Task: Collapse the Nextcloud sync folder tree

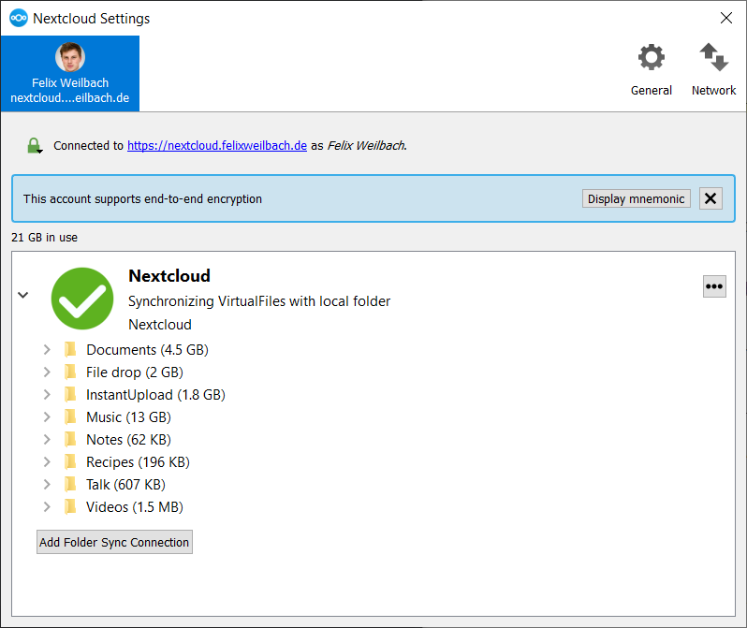Action: [23, 295]
